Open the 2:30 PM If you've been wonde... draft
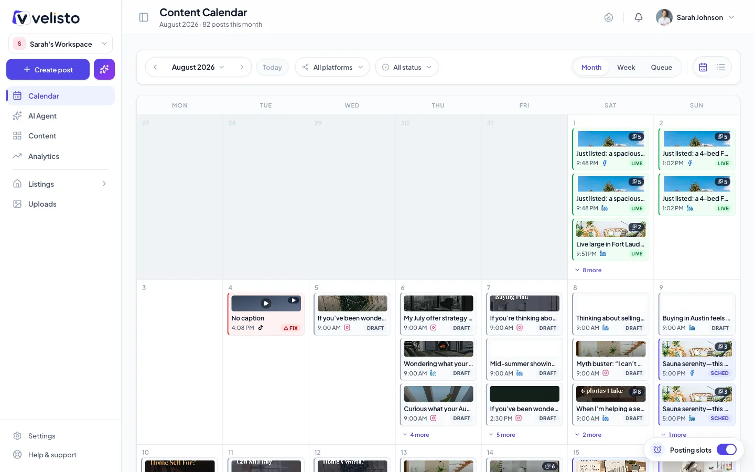This screenshot has height=472, width=755. coord(524,404)
